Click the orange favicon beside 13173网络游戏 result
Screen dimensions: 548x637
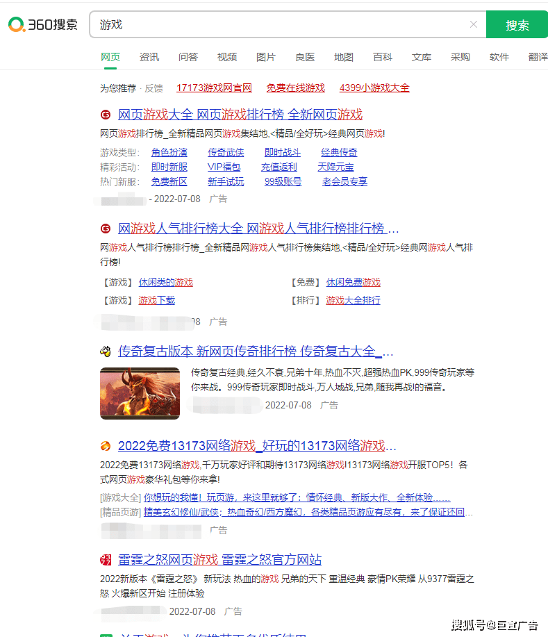106,446
